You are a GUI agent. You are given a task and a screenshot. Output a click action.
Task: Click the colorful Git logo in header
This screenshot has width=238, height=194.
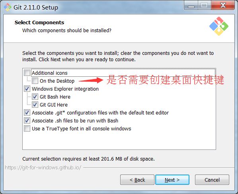[219, 26]
